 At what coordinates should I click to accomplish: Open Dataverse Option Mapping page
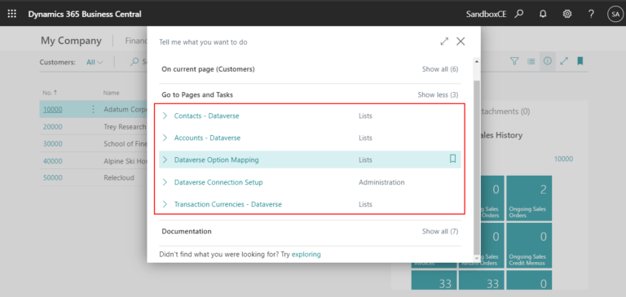pyautogui.click(x=216, y=159)
